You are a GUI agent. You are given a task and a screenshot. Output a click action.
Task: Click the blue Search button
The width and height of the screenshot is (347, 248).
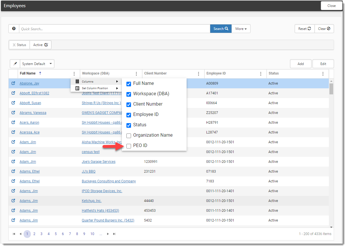(x=221, y=29)
